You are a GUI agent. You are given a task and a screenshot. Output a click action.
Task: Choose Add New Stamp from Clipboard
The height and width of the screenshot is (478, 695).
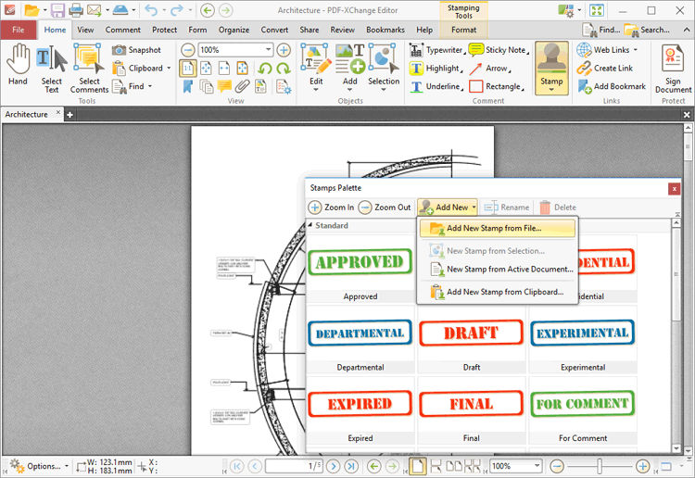[x=498, y=292]
